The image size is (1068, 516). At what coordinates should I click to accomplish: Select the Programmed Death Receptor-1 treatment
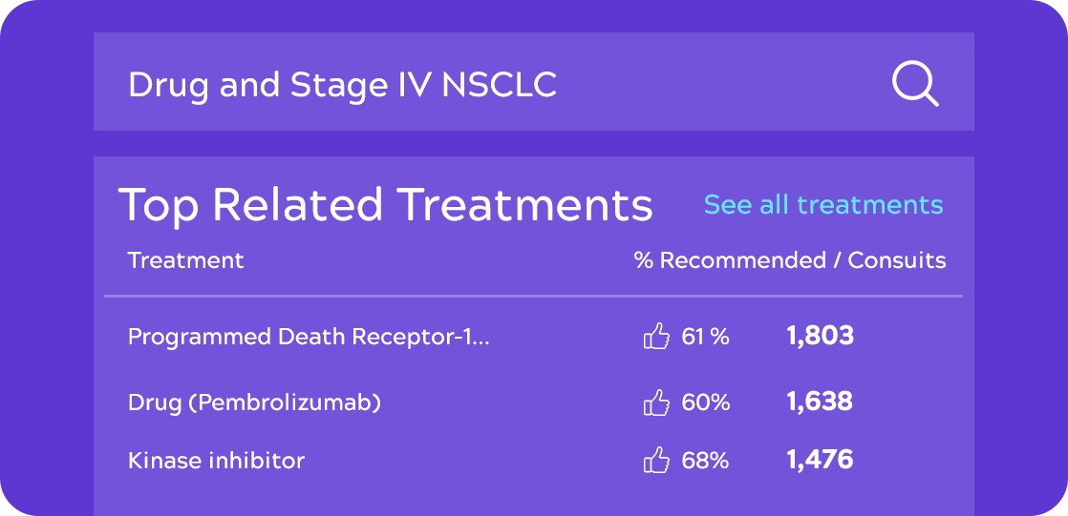pos(309,337)
